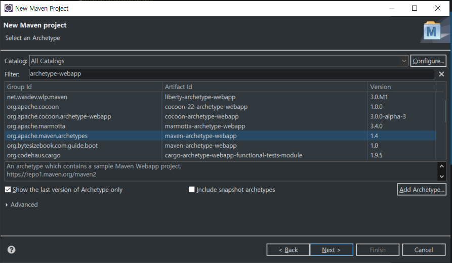
Task: Click the Configure... button
Action: [428, 61]
